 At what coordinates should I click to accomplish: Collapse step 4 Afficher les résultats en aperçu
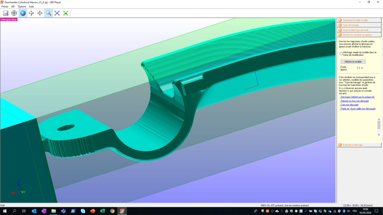click(359, 35)
